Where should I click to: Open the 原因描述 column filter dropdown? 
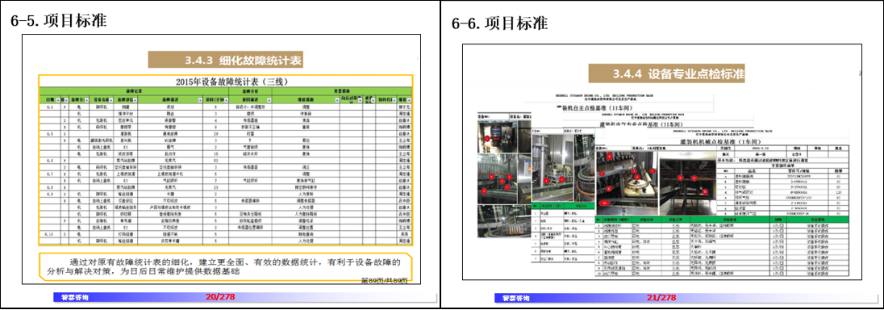269,100
